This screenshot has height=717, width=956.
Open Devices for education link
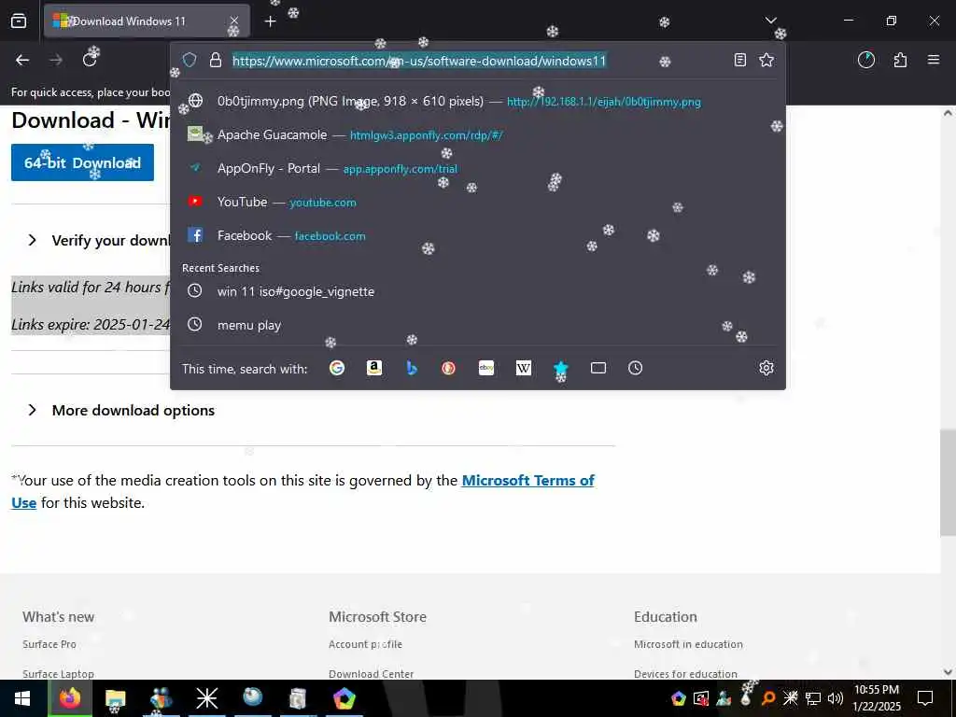(x=685, y=674)
